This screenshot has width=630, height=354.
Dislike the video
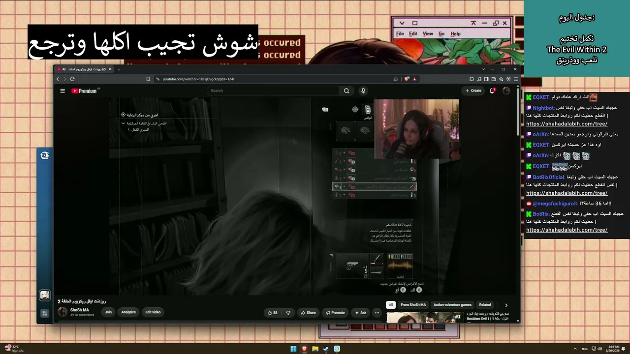(x=288, y=313)
